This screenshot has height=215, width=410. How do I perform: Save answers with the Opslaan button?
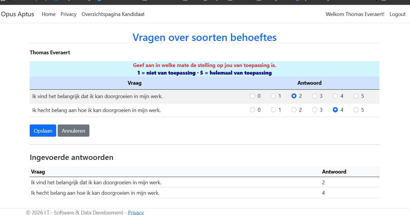(43, 131)
